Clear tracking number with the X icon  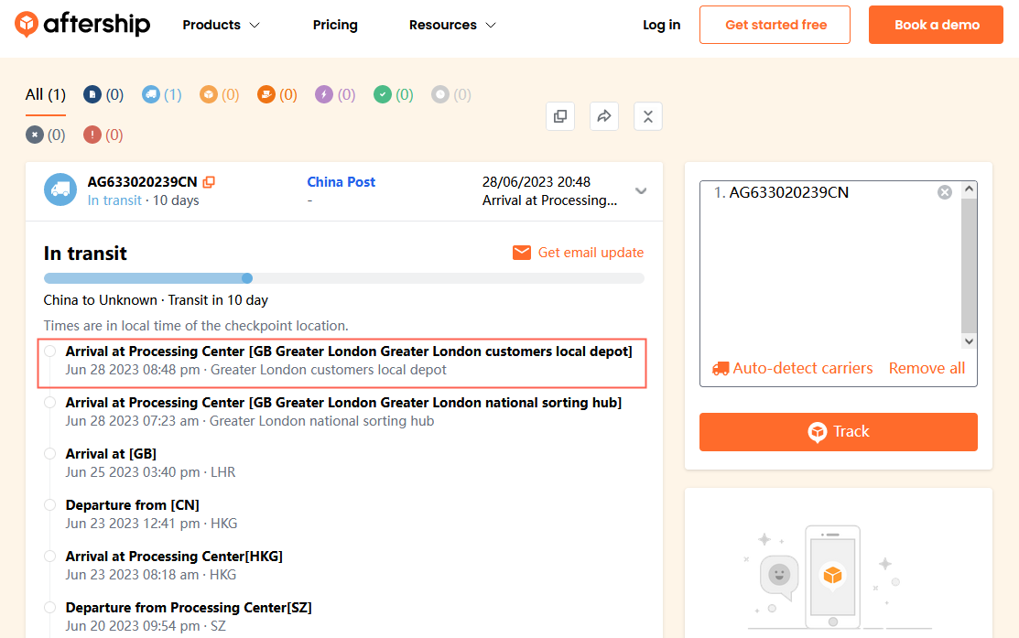point(945,192)
